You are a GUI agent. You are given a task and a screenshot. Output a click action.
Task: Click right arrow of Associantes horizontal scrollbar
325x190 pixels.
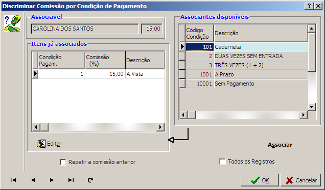(304, 115)
